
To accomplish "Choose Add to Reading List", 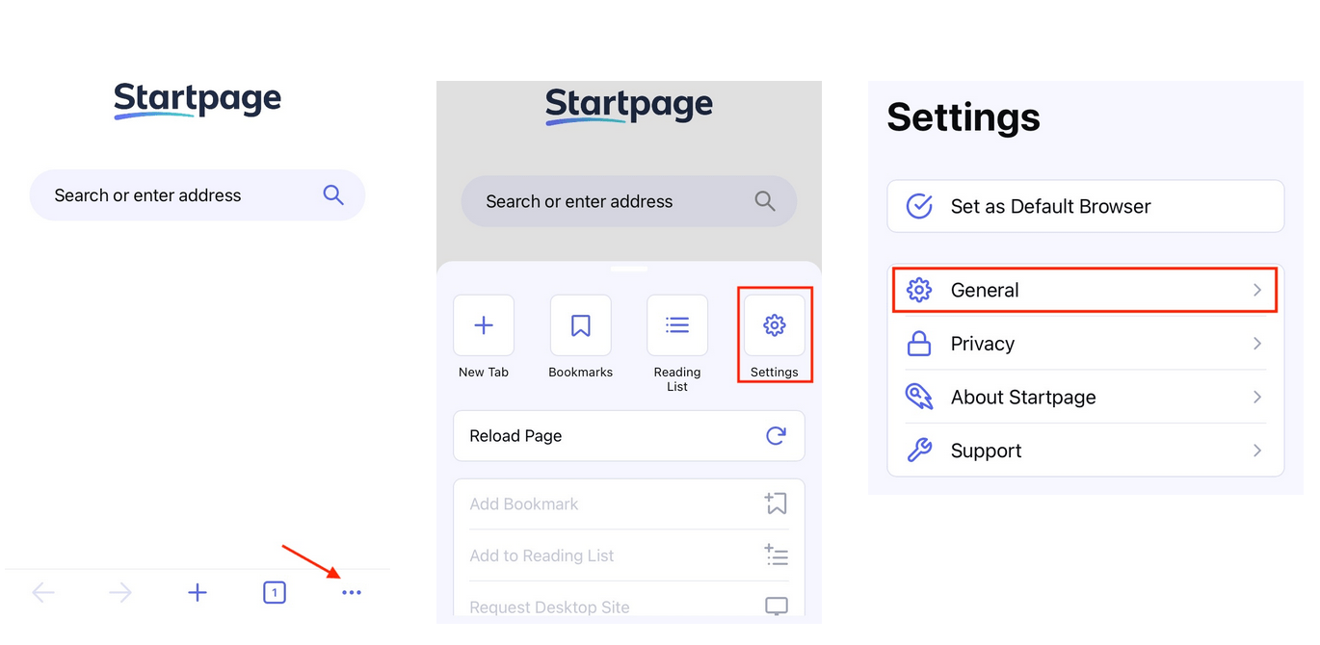I will [629, 555].
